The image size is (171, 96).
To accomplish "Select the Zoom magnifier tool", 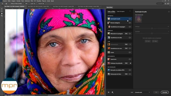I will coord(2,16).
